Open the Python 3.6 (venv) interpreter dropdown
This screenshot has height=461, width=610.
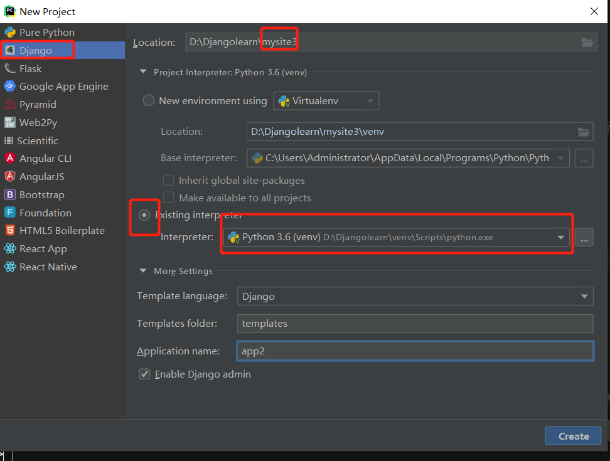(x=397, y=237)
